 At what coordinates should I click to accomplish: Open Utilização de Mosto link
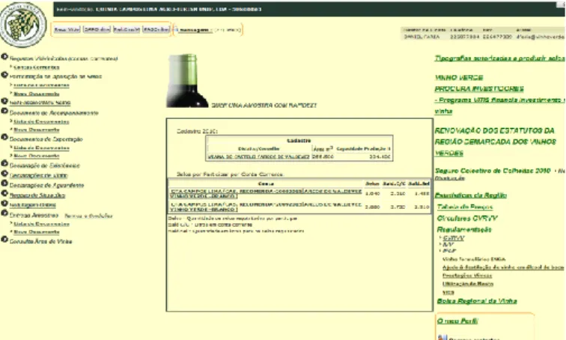click(468, 284)
